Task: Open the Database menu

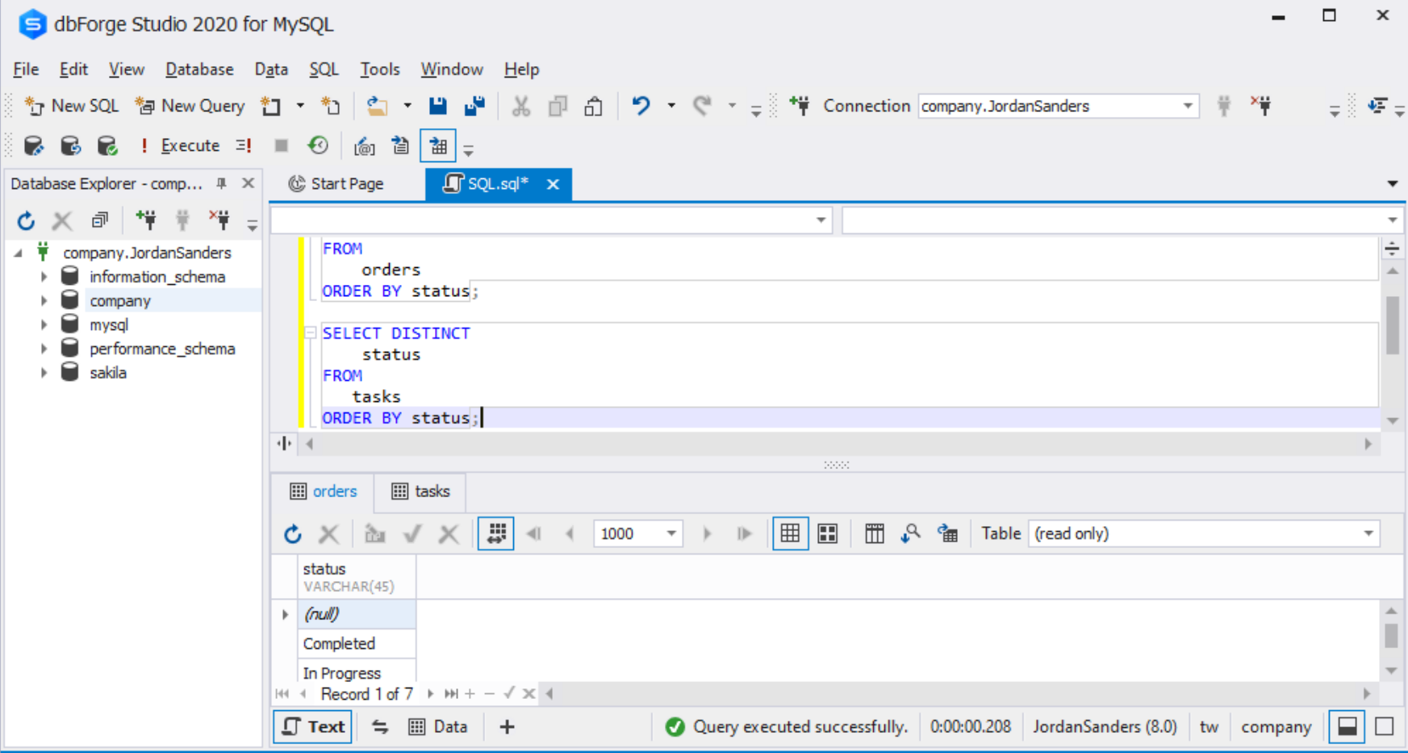Action: pyautogui.click(x=198, y=69)
